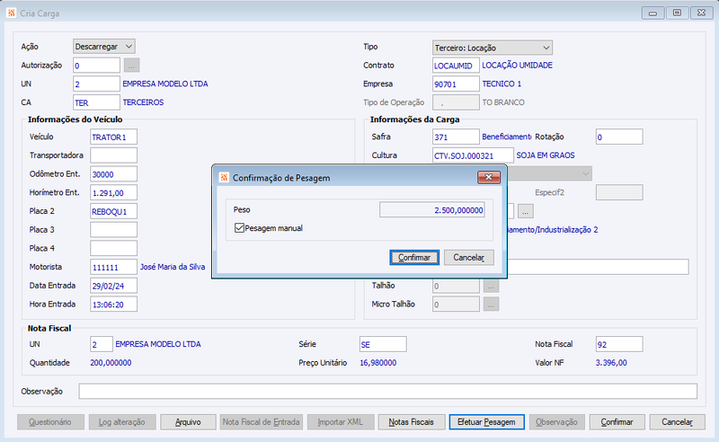The image size is (719, 442).
Task: Click the Transportadora input field
Action: [x=114, y=155]
